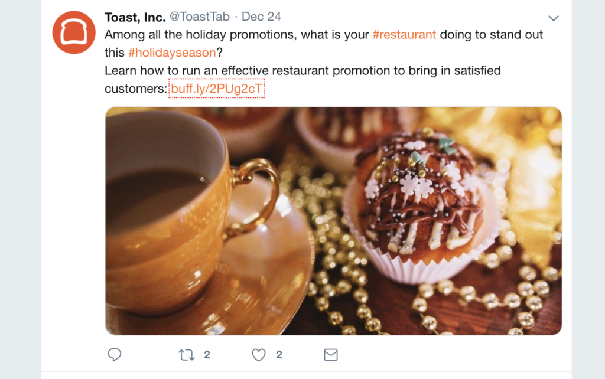605x379 pixels.
Task: Click the retweet arrows to share the tweet
Action: click(x=187, y=355)
